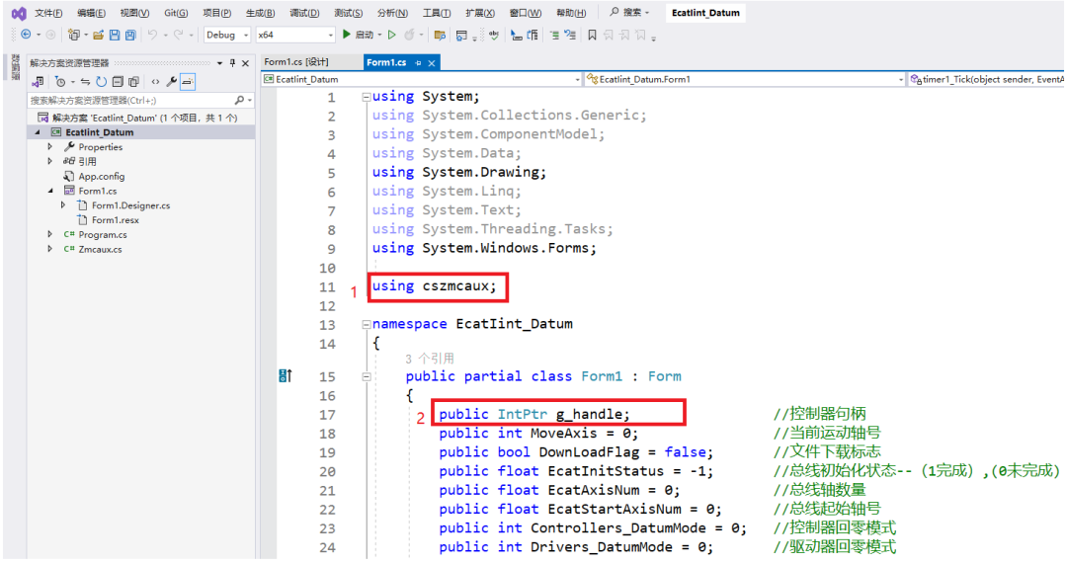This screenshot has width=1067, height=564.
Task: Click the uncomment selected lines icon
Action: pyautogui.click(x=570, y=35)
